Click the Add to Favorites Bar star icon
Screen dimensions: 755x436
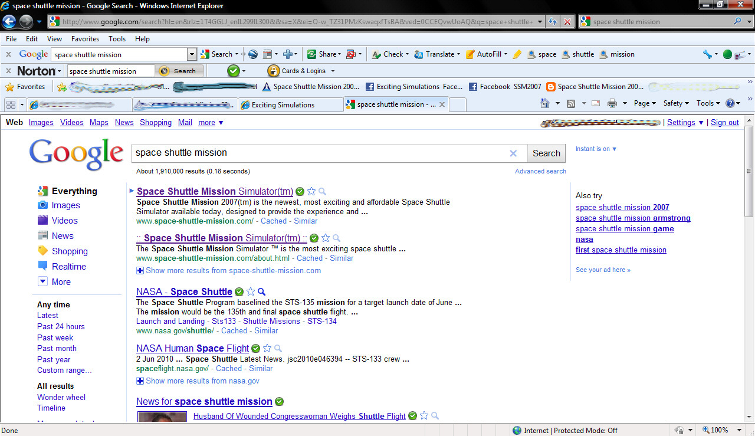click(x=62, y=87)
